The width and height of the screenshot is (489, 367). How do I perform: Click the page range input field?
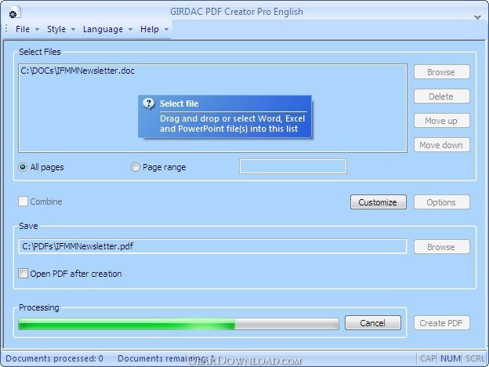293,166
